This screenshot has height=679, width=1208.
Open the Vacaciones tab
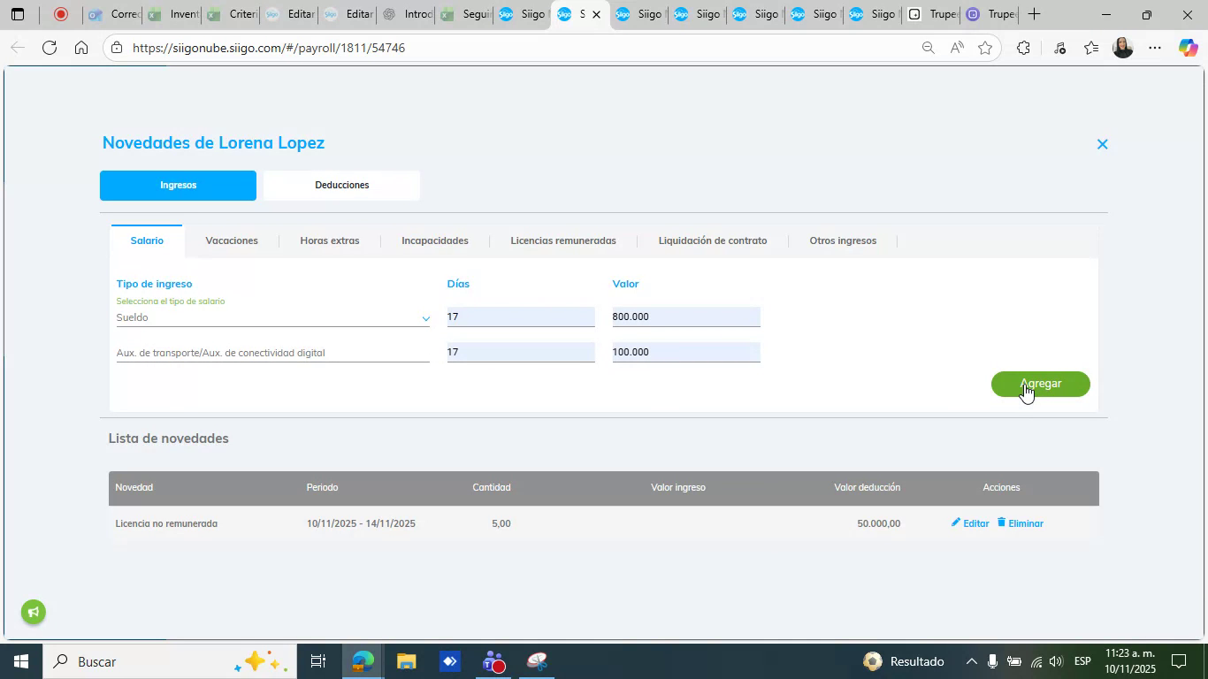(x=232, y=240)
